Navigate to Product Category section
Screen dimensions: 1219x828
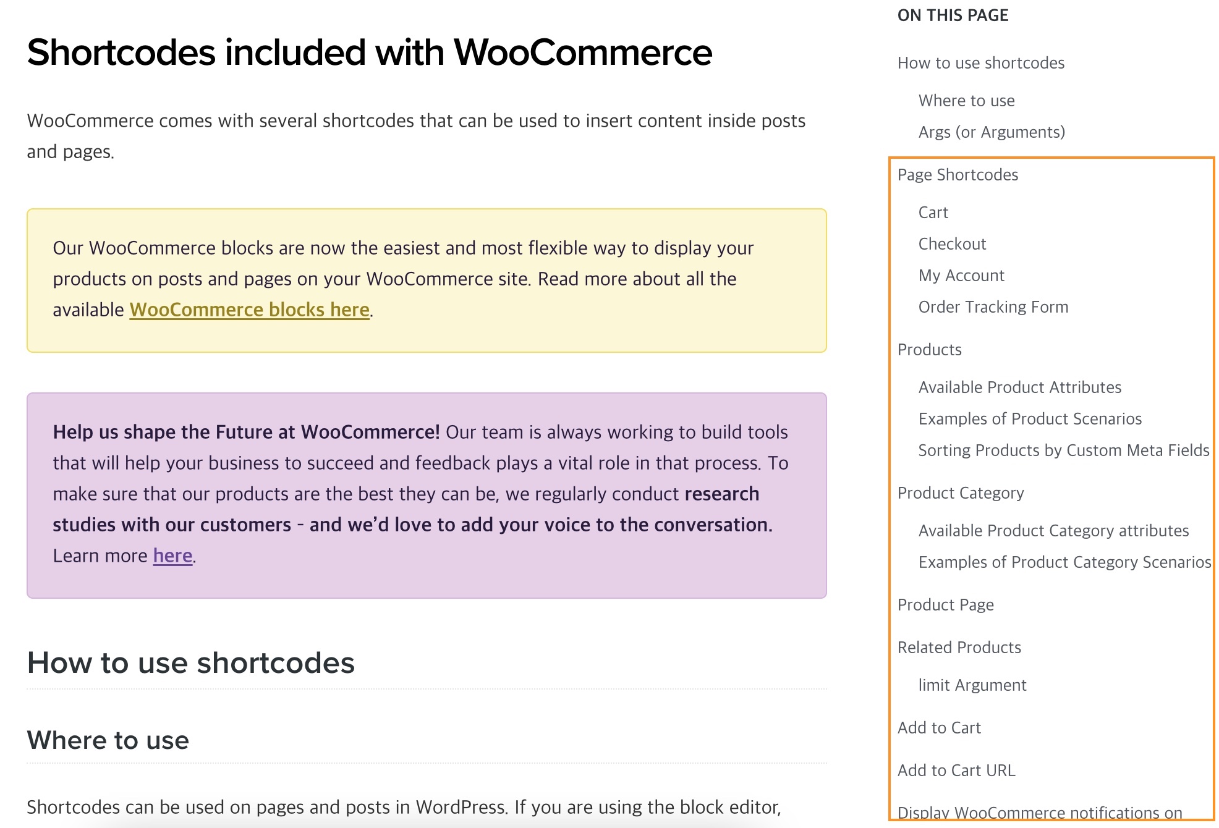[x=961, y=493]
